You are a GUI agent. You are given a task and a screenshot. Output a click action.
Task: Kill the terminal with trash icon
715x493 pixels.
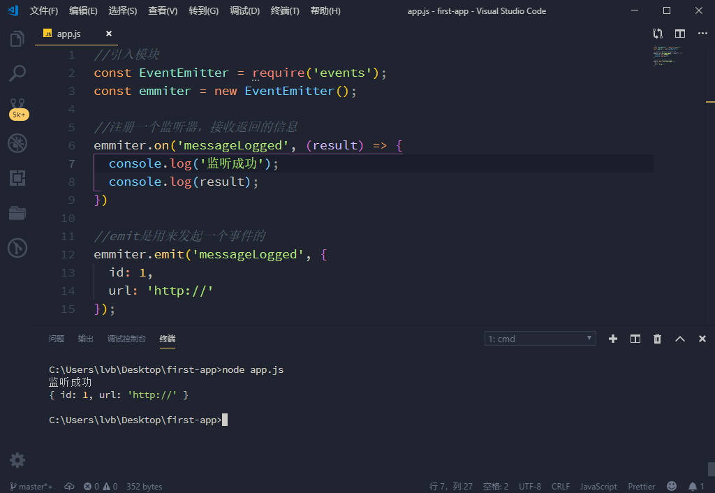[657, 339]
